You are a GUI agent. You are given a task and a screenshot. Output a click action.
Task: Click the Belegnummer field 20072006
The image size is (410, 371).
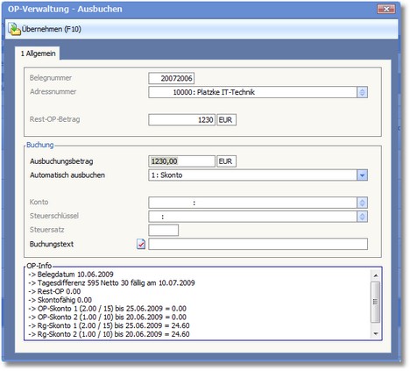(x=171, y=78)
